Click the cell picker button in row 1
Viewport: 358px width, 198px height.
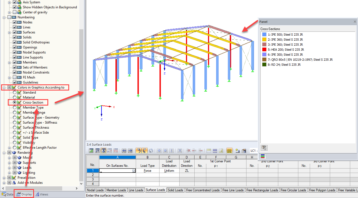click(134, 171)
